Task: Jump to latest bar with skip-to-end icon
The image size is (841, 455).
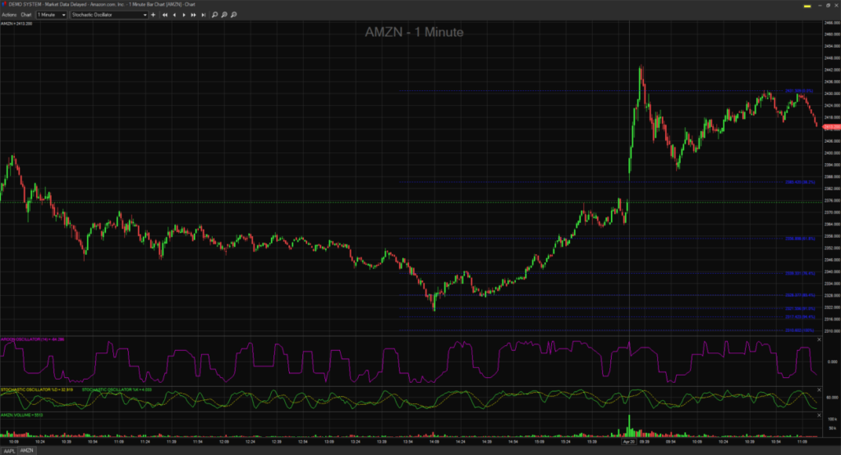Action: [x=202, y=15]
